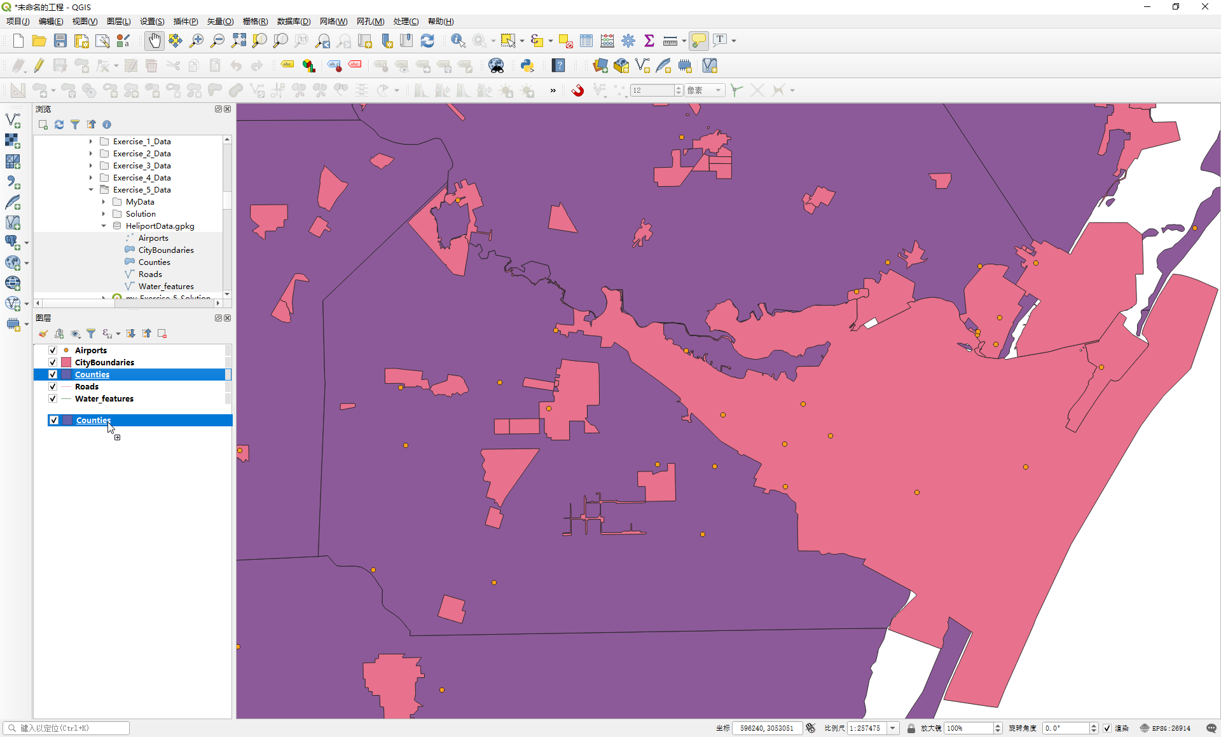Select the Pan Map hand tool
1221x737 pixels.
pos(155,41)
